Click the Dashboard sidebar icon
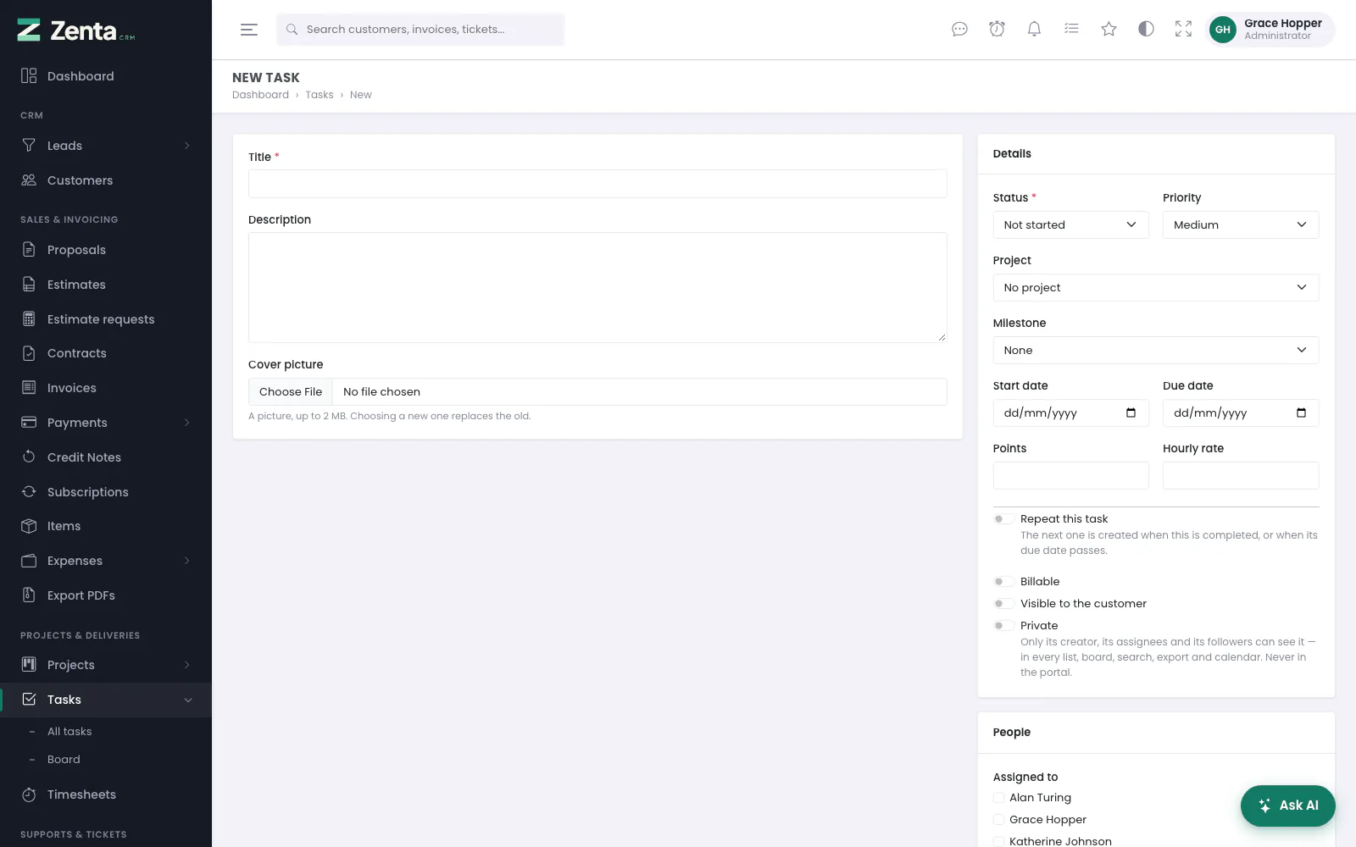The image size is (1356, 847). click(x=29, y=76)
